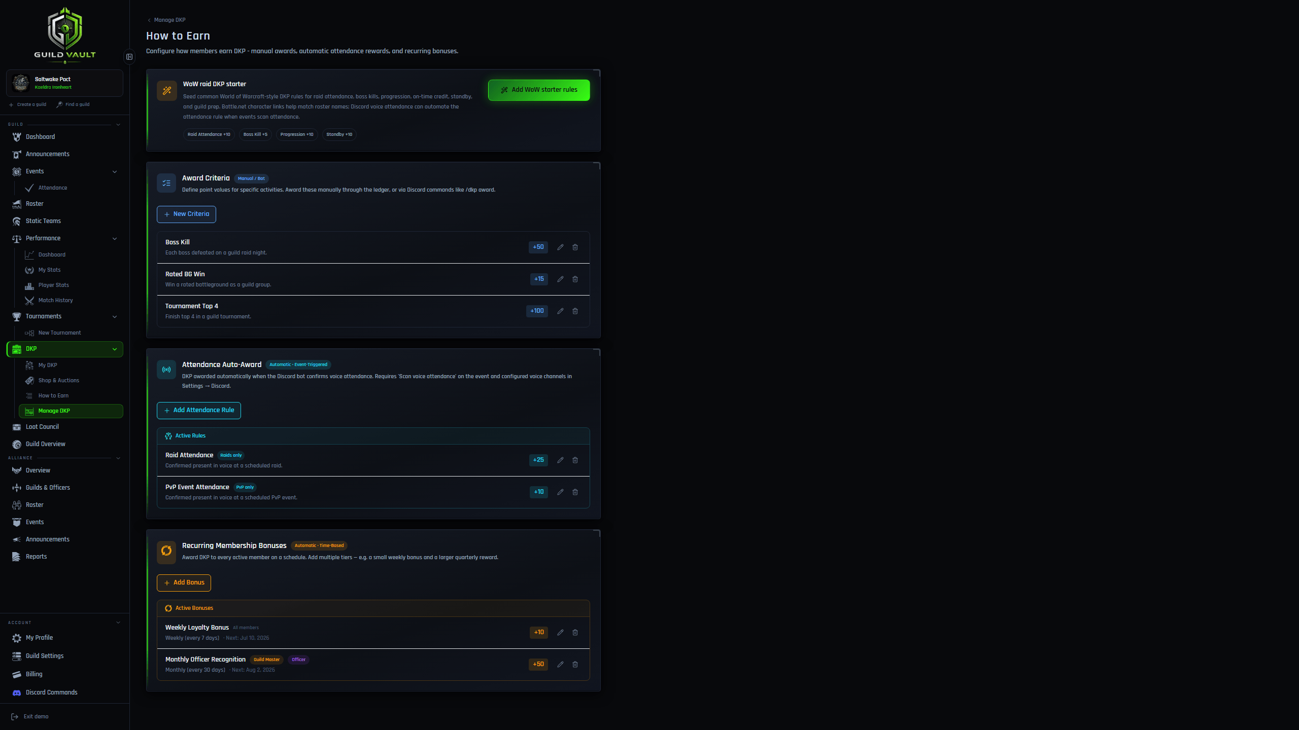1299x730 pixels.
Task: Click Find a guild link
Action: pos(73,105)
